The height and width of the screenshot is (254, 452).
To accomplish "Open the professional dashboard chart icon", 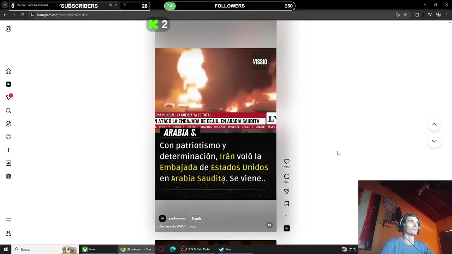I will [x=8, y=163].
